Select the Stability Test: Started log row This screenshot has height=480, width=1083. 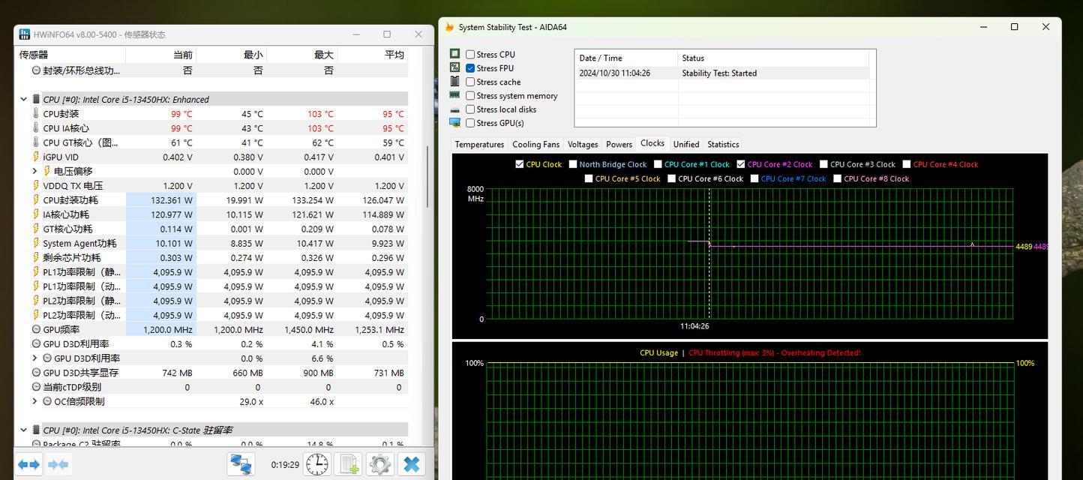[722, 73]
